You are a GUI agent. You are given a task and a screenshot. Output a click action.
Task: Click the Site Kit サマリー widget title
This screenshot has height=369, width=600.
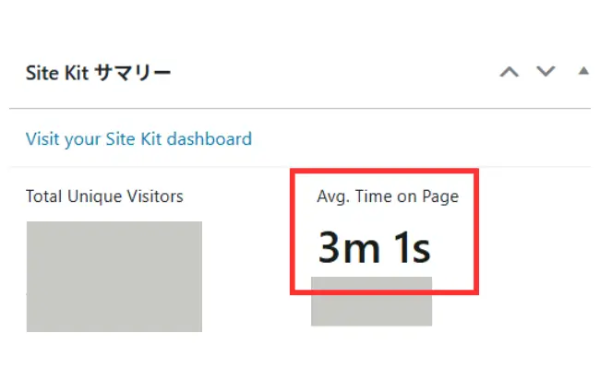98,74
